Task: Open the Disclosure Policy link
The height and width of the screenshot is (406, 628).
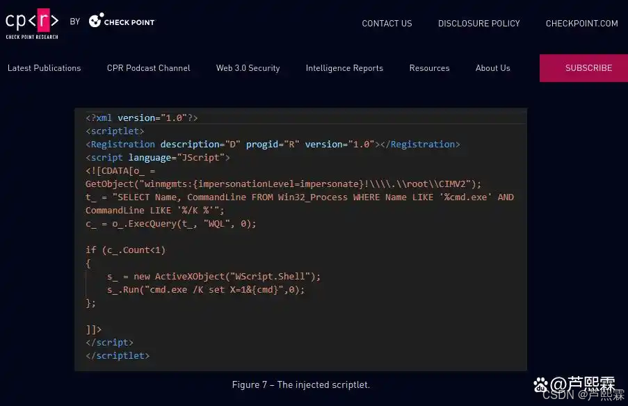Action: (x=479, y=24)
